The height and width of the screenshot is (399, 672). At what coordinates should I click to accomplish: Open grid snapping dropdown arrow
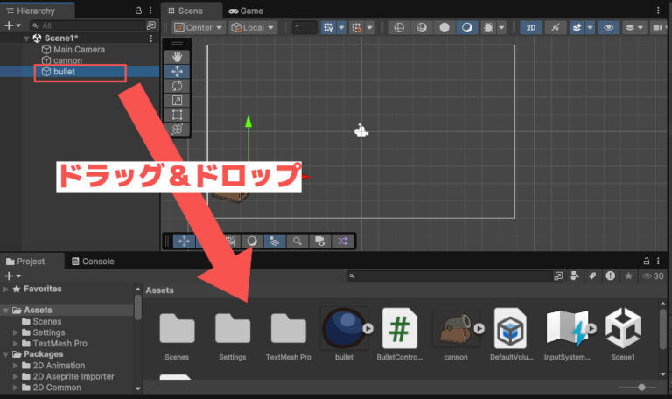(x=341, y=28)
